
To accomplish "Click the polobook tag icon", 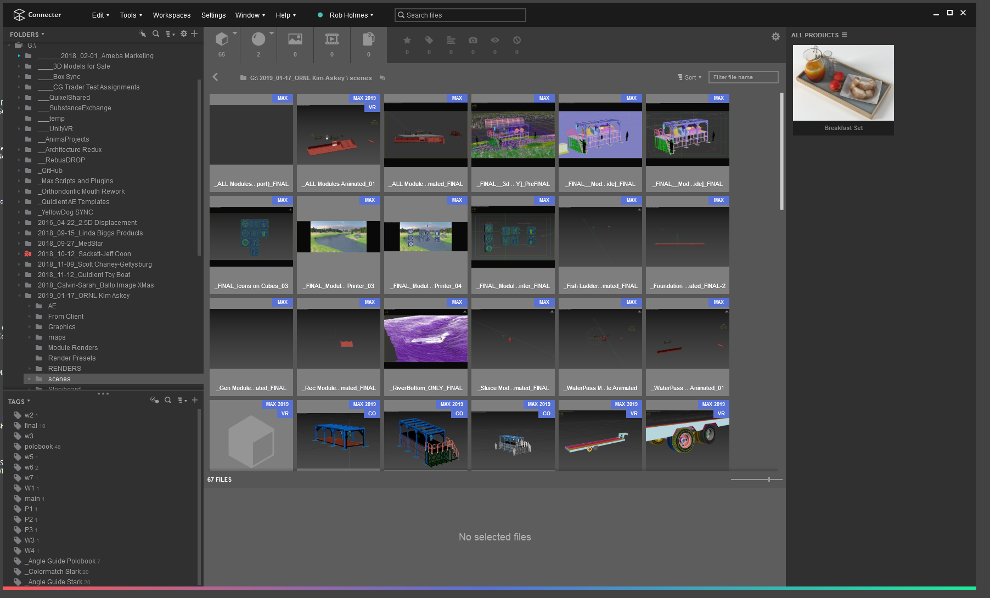I will coord(18,447).
